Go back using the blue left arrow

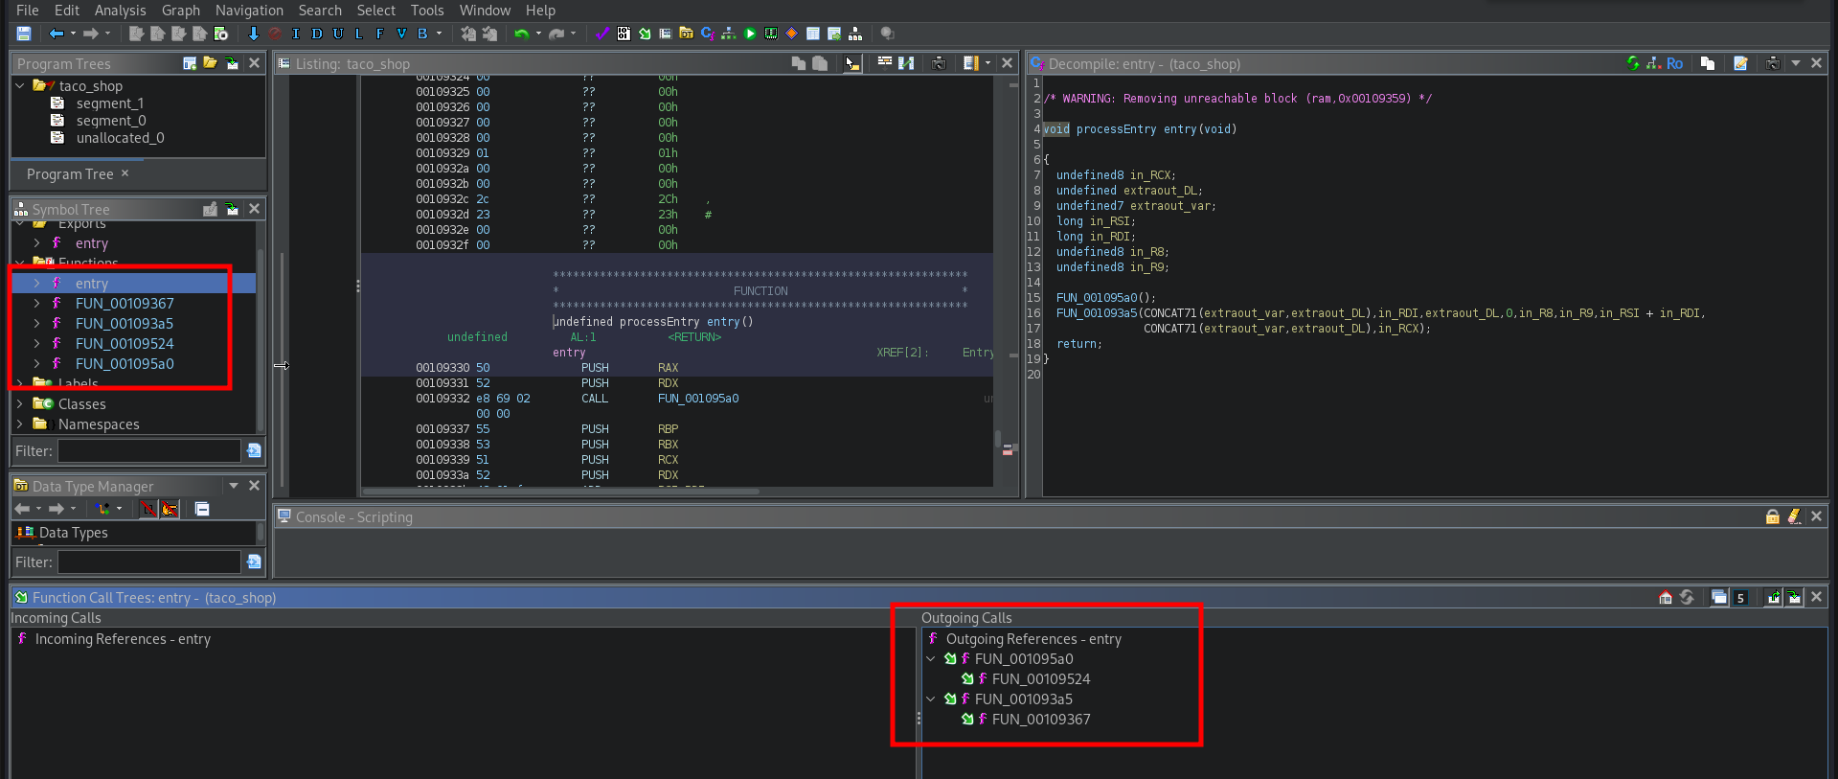coord(57,34)
